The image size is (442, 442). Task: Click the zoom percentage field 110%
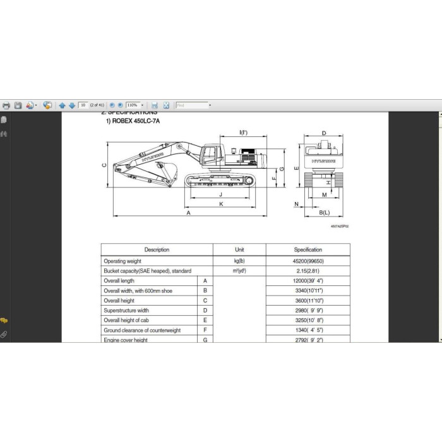(133, 105)
